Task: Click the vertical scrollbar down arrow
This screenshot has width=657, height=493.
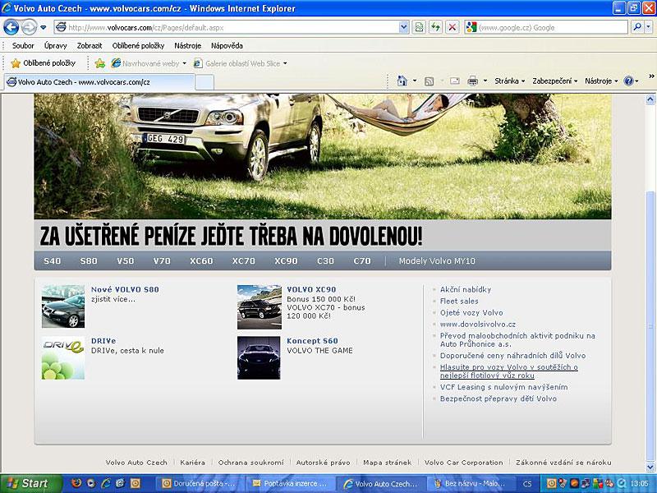Action: [x=650, y=467]
